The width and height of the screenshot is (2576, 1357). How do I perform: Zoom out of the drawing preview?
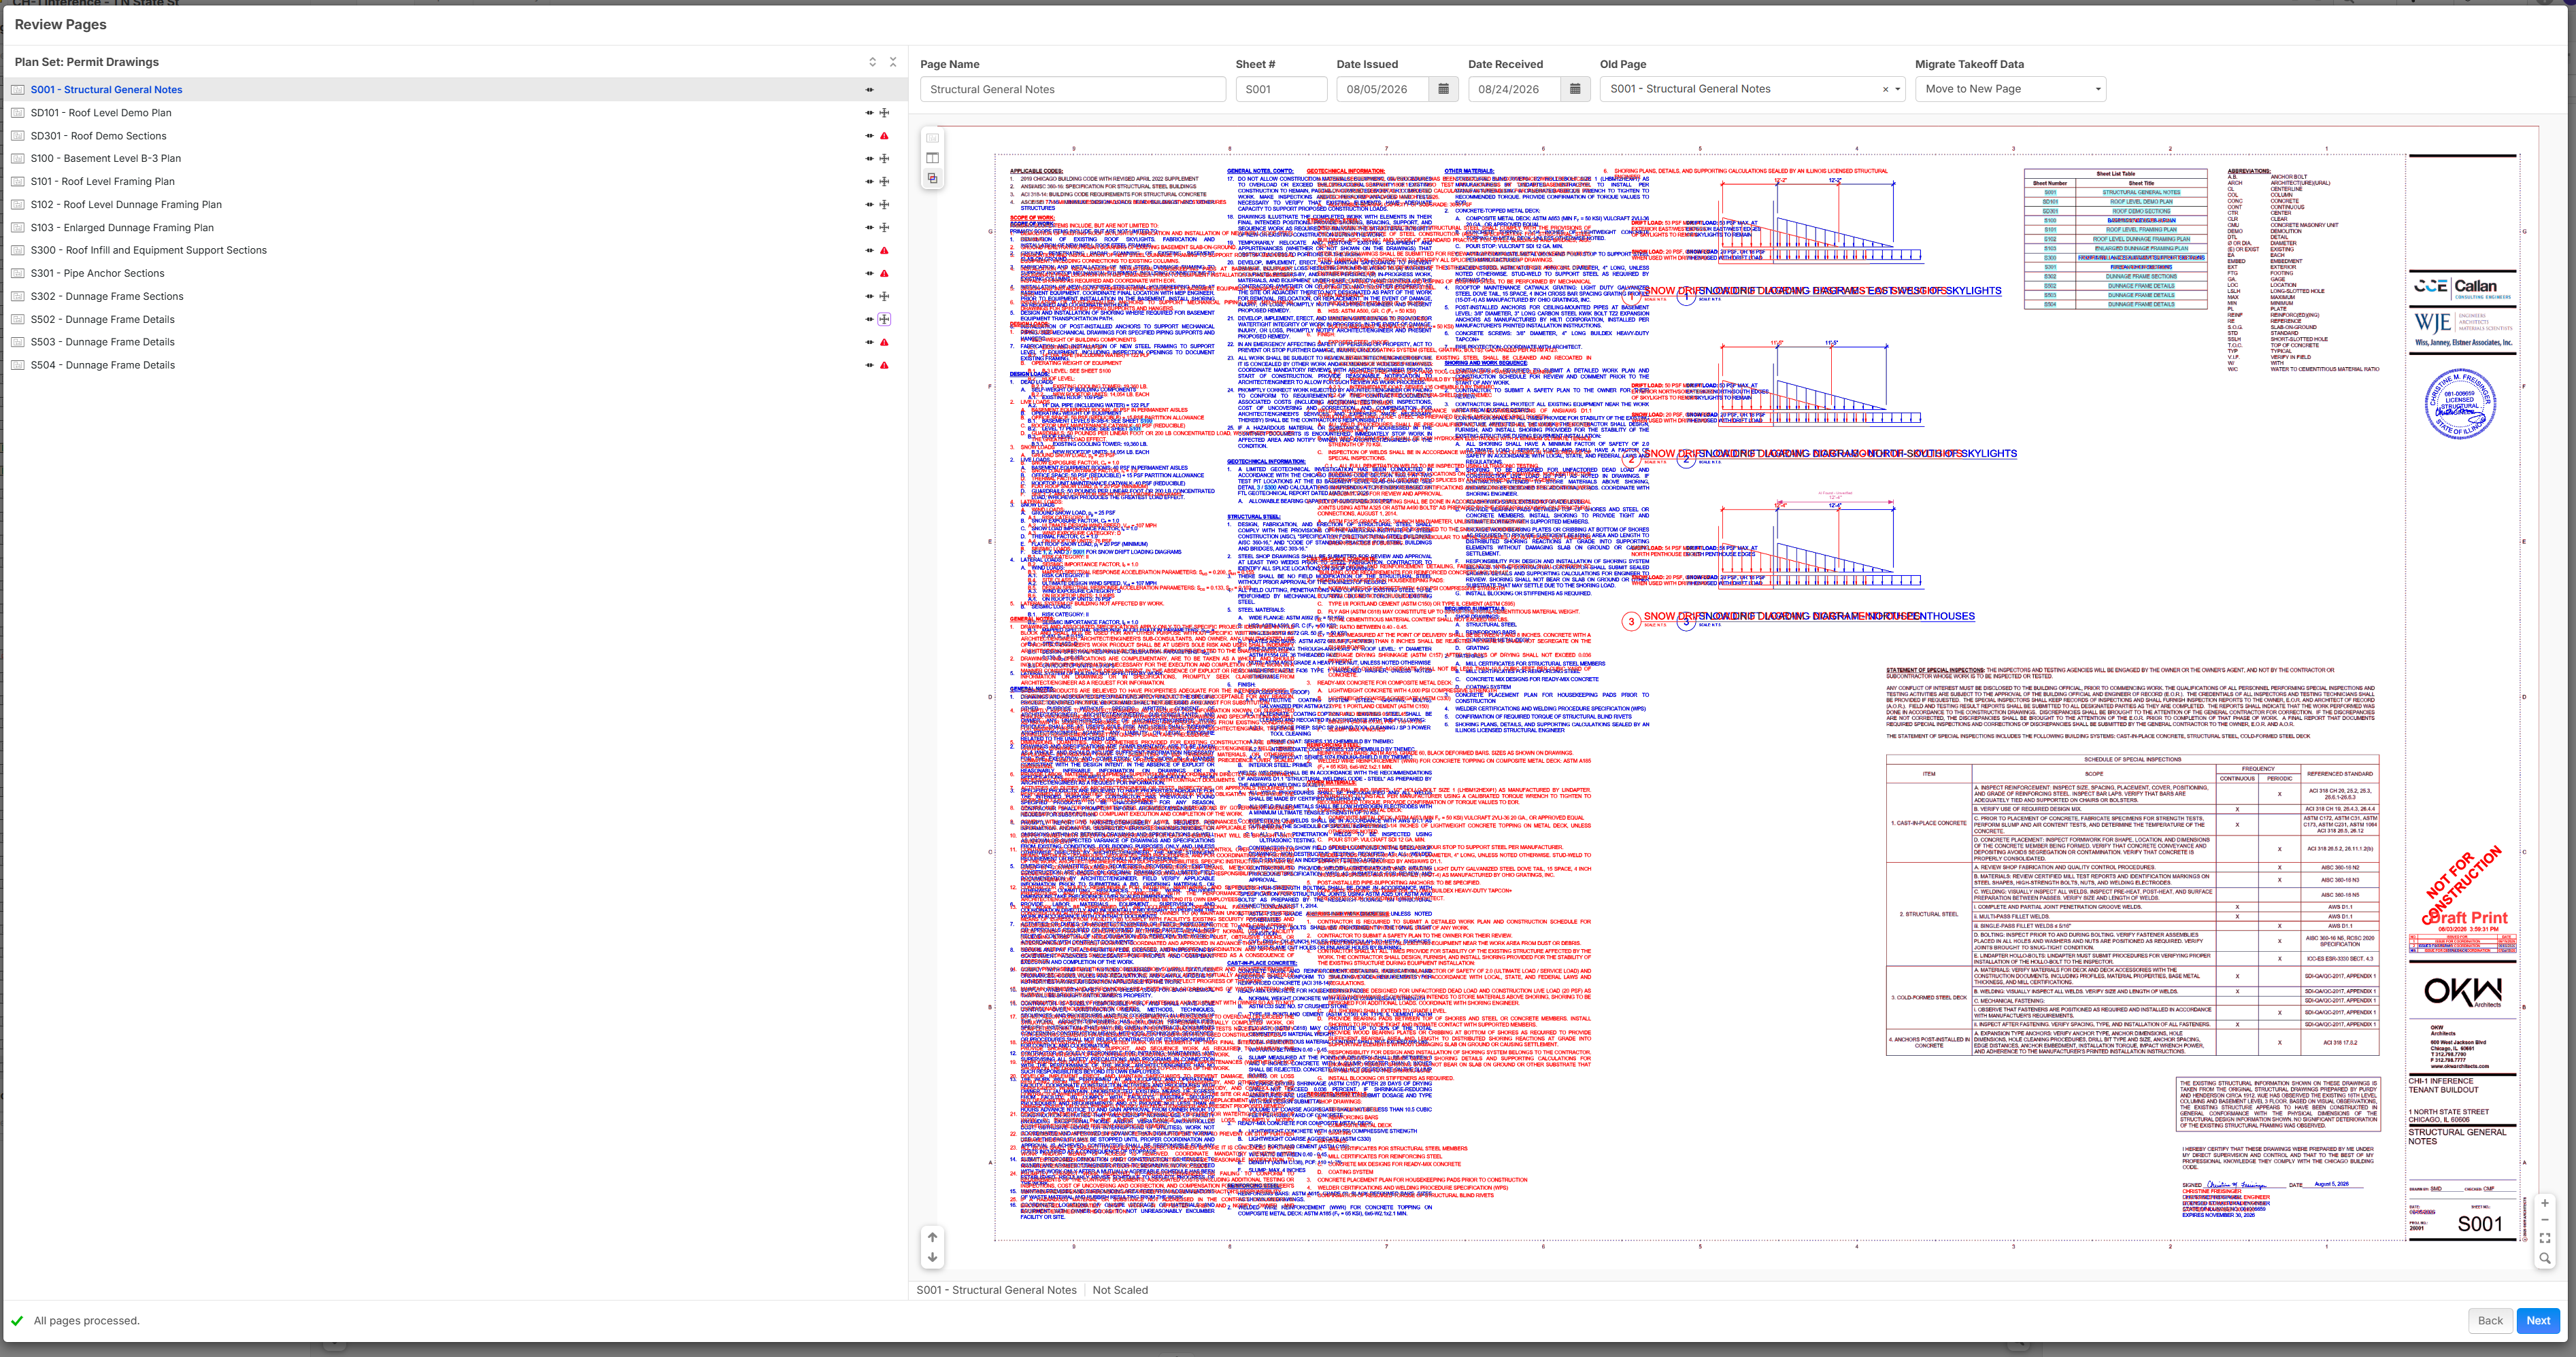tap(2545, 1220)
